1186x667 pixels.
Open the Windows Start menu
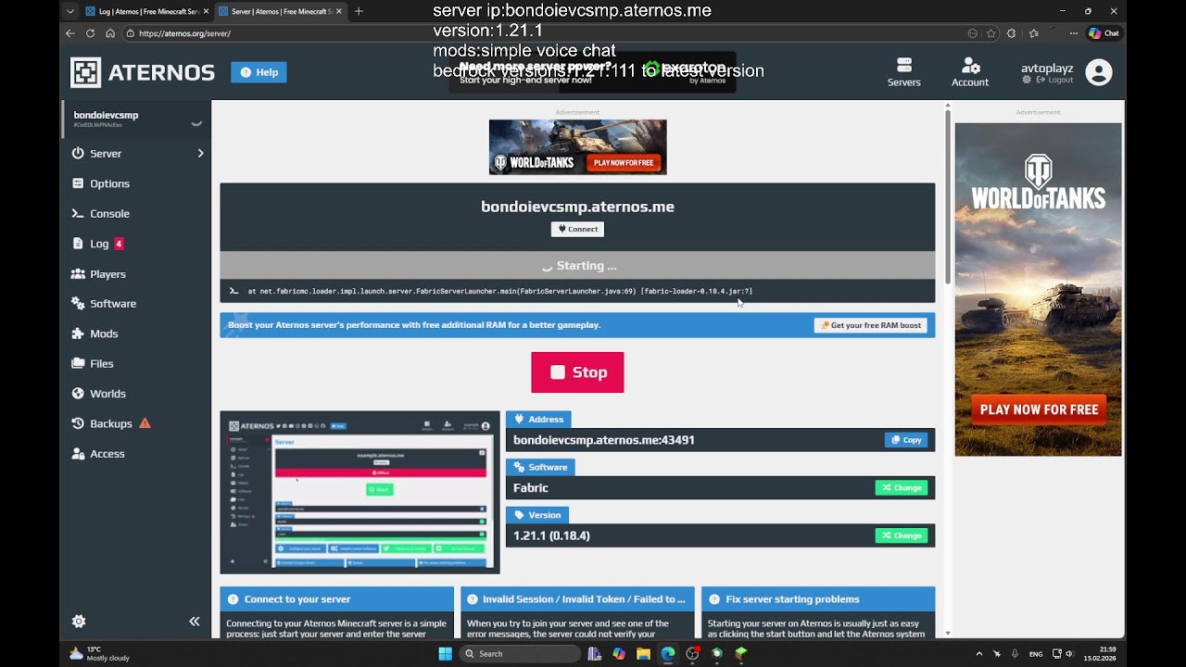(445, 653)
